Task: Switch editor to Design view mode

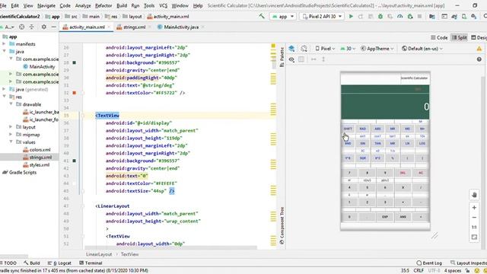Action: (479, 37)
